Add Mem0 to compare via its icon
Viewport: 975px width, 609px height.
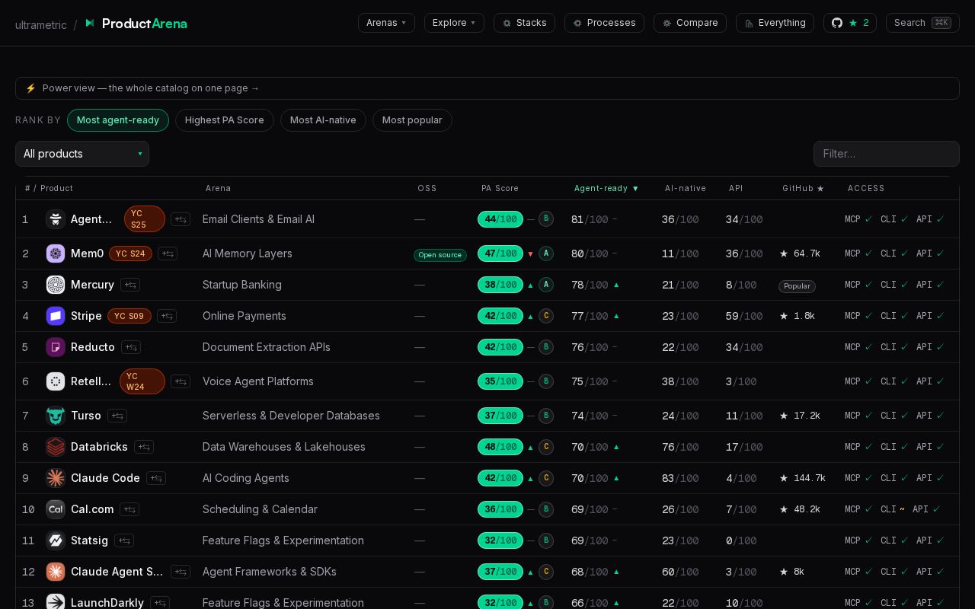pos(168,253)
